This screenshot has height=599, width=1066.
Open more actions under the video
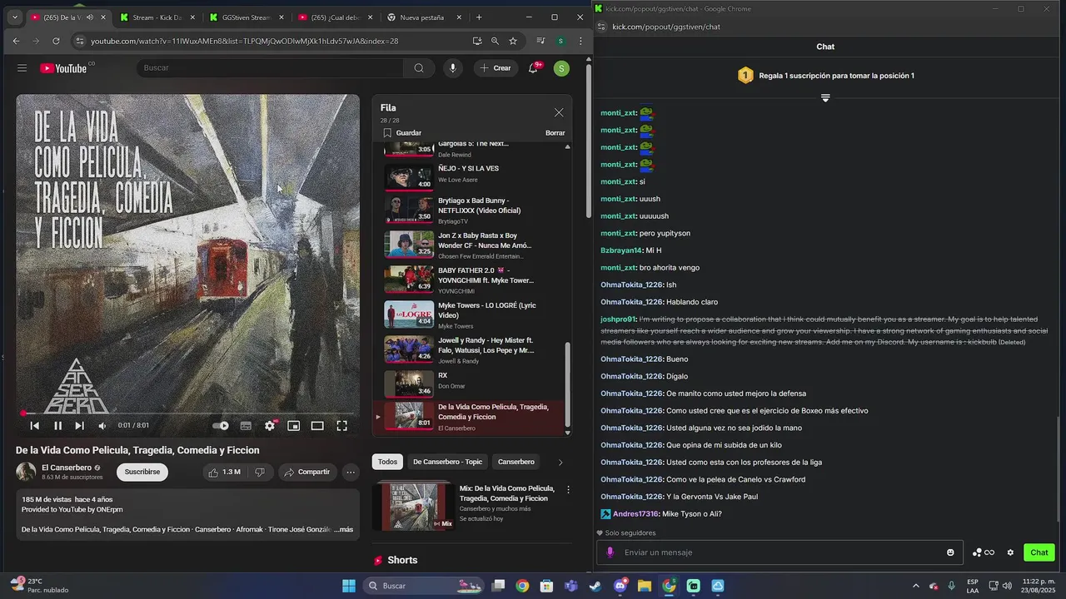[351, 472]
